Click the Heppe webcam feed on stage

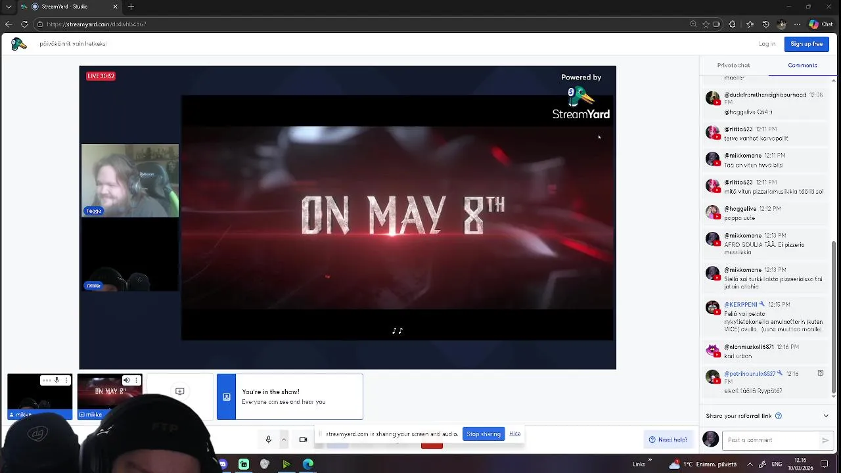130,180
